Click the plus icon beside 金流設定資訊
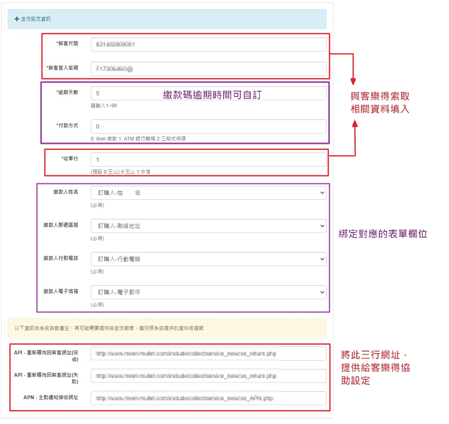This screenshot has width=449, height=424. (17, 19)
